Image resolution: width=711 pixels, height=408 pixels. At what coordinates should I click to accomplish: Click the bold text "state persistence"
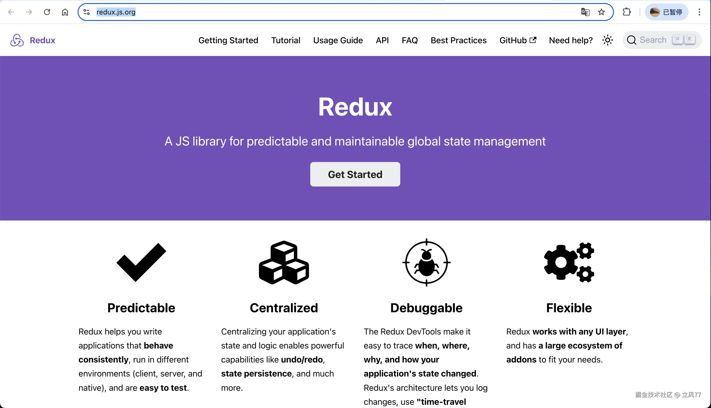pyautogui.click(x=256, y=373)
